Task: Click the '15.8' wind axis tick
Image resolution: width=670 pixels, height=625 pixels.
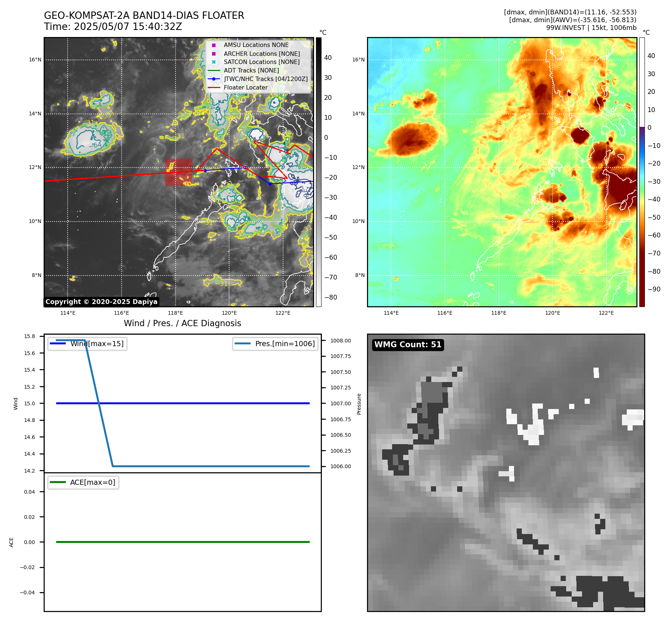Action: pos(30,336)
